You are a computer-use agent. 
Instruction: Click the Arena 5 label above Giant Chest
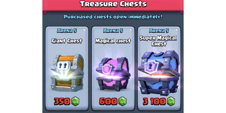click(67, 31)
